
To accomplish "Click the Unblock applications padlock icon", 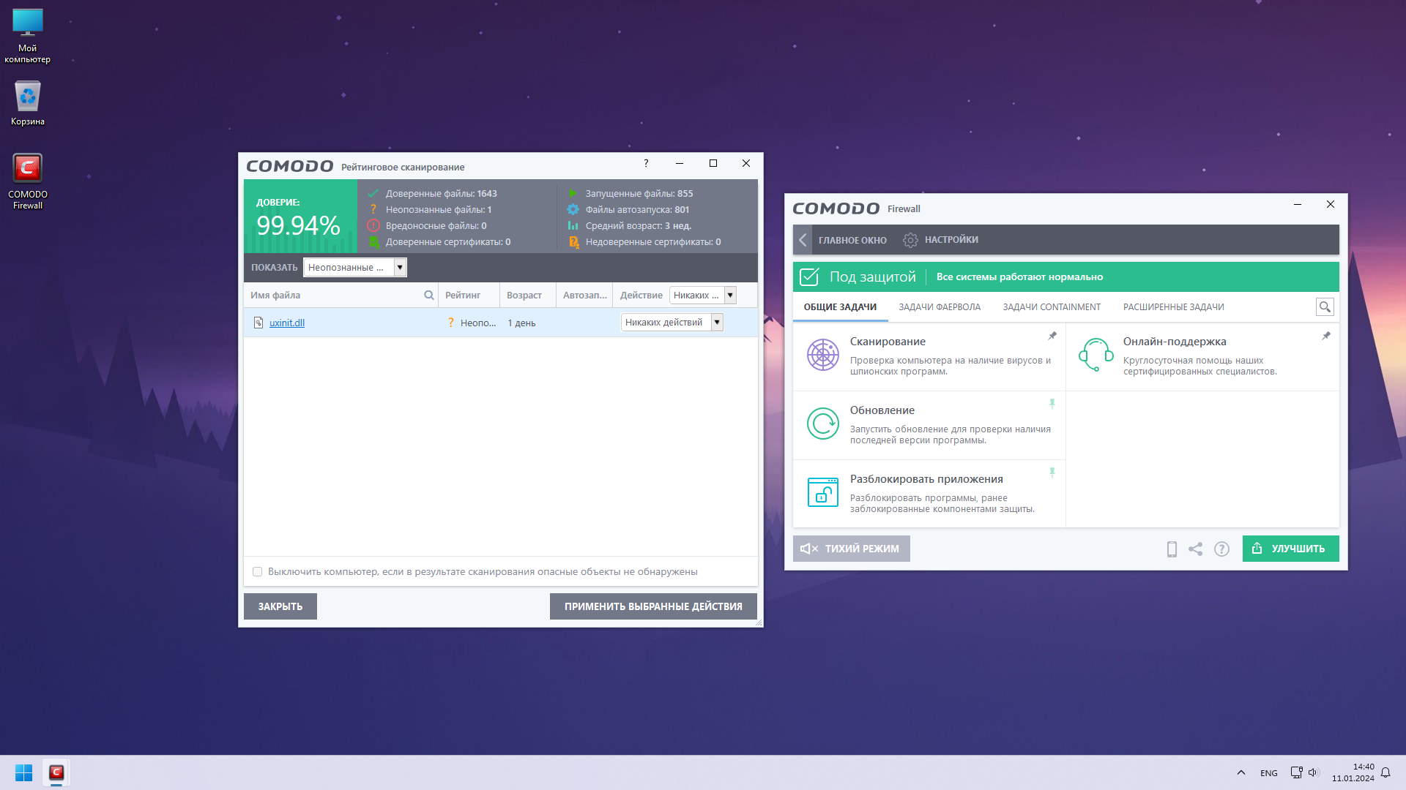I will pos(822,492).
